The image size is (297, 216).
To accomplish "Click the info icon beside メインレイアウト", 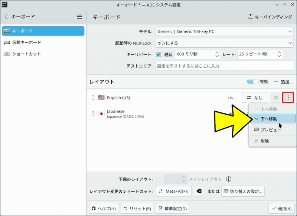I will pyautogui.click(x=229, y=179).
